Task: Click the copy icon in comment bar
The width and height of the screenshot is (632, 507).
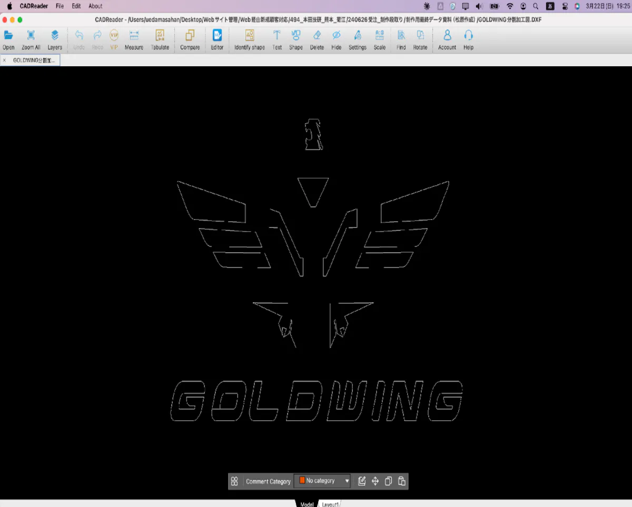Action: (x=388, y=481)
